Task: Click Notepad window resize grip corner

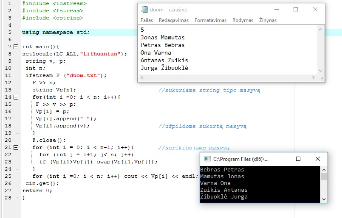Action: tap(321, 79)
